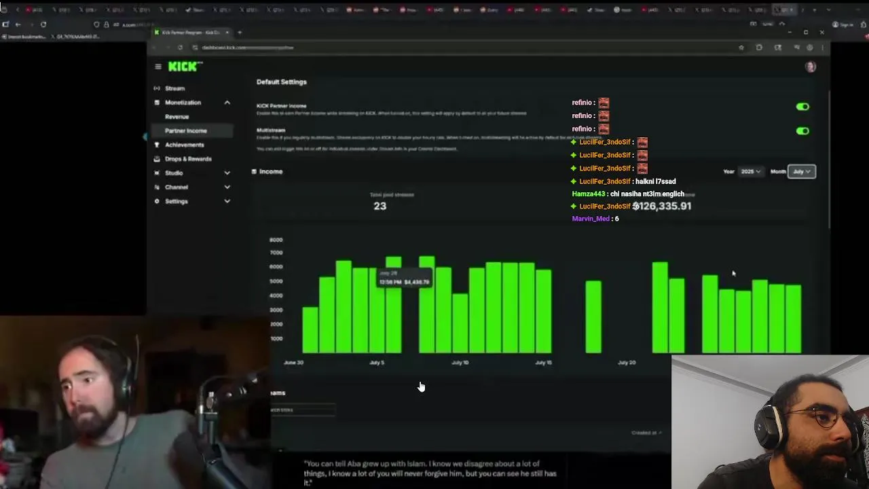Screen dimensions: 869x489
Task: Open a new tab in Kick window
Action: 239,33
